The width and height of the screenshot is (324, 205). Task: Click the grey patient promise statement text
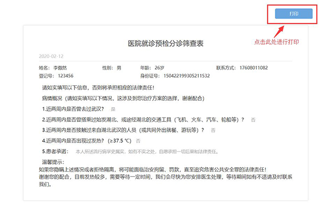147,152
